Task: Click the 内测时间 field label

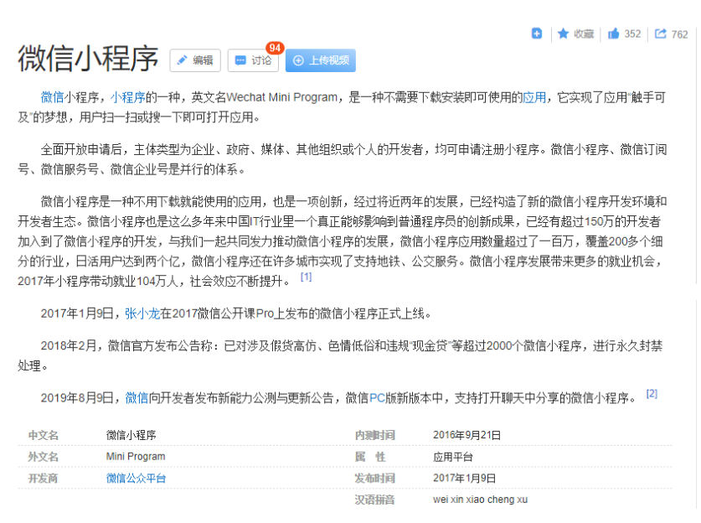Action: pos(374,435)
